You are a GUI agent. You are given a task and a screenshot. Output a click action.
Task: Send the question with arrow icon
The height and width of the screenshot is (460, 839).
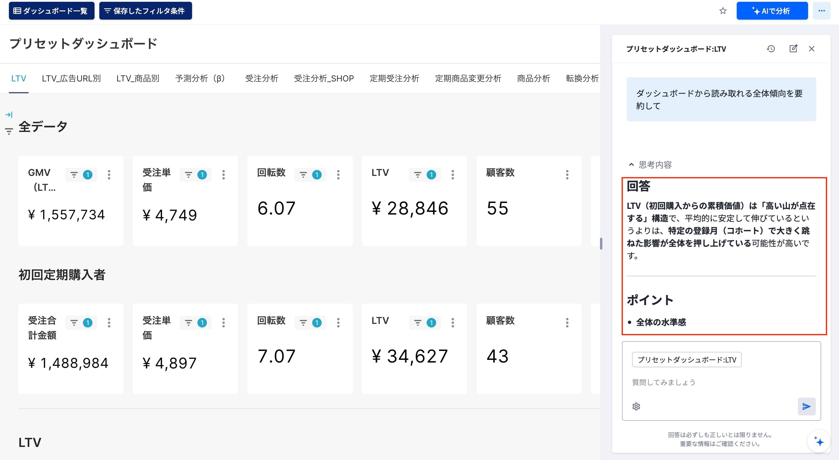click(806, 406)
